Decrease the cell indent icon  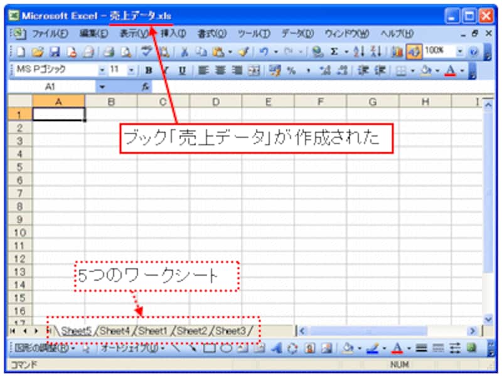(x=363, y=71)
